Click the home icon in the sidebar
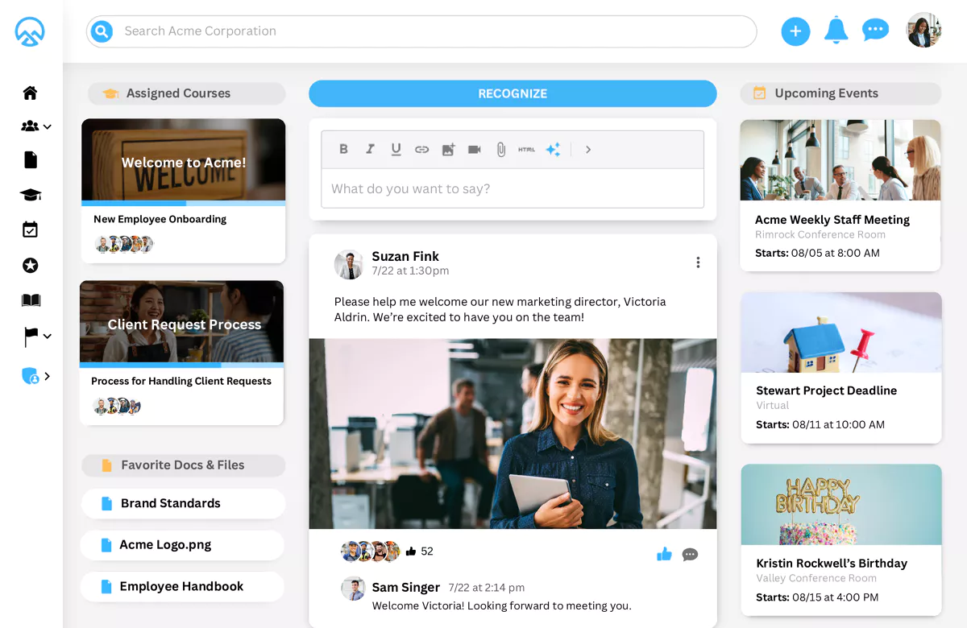 (x=30, y=93)
